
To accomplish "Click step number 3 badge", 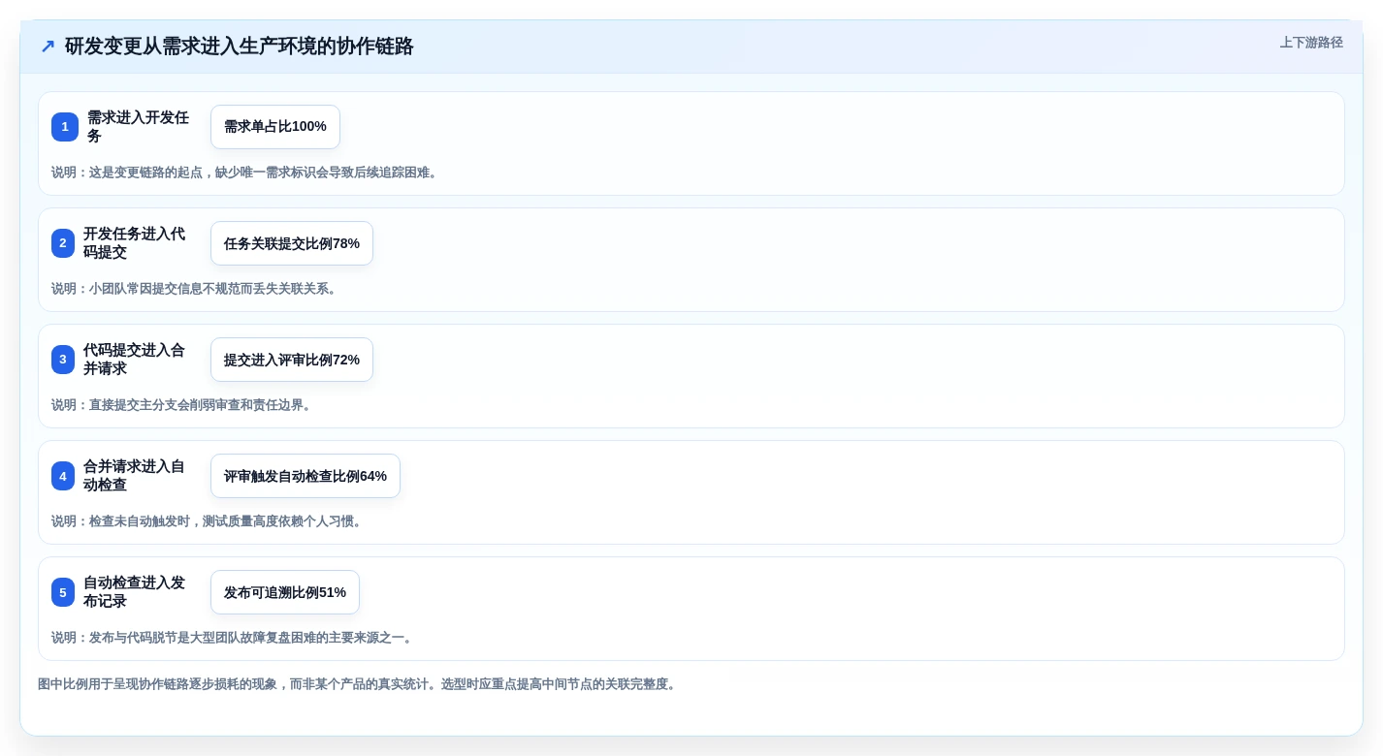I will tap(63, 360).
